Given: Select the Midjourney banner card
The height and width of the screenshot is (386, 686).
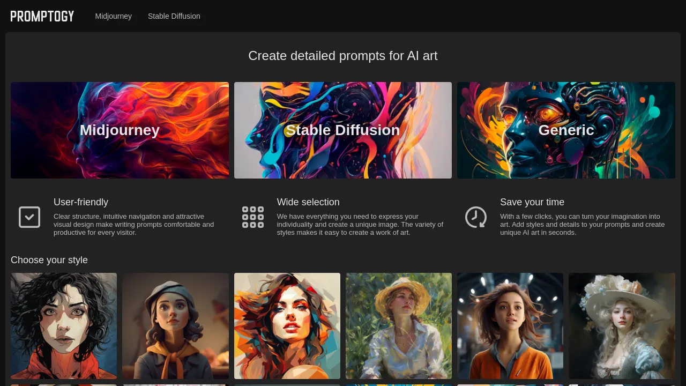Looking at the screenshot, I should click(120, 130).
